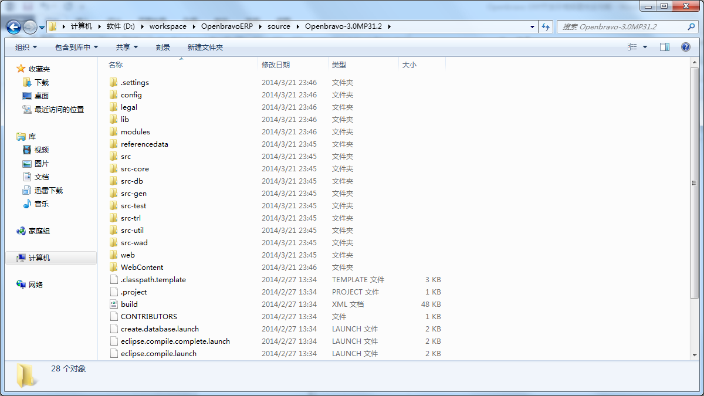
Task: Open the 包含到库中 menu
Action: pos(76,47)
